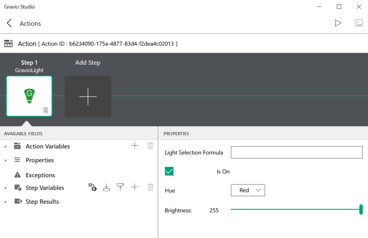Delete the selected Step Variable
This screenshot has width=368, height=238.
[151, 187]
